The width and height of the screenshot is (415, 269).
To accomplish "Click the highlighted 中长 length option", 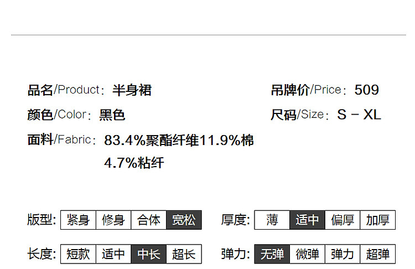I will [148, 254].
